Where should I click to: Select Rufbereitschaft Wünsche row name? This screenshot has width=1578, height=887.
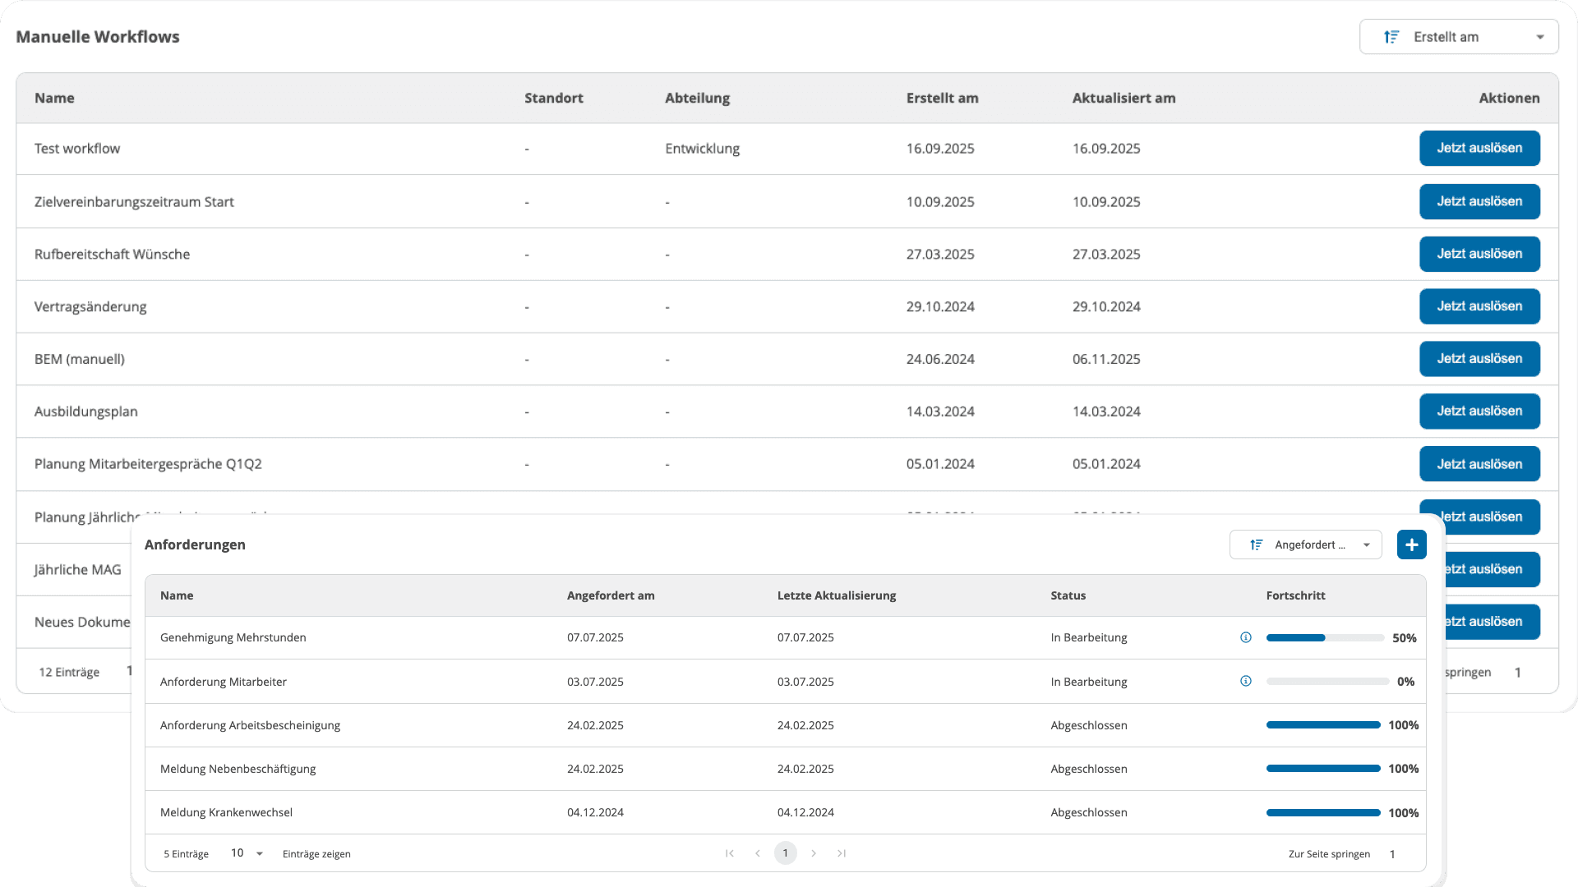[112, 255]
